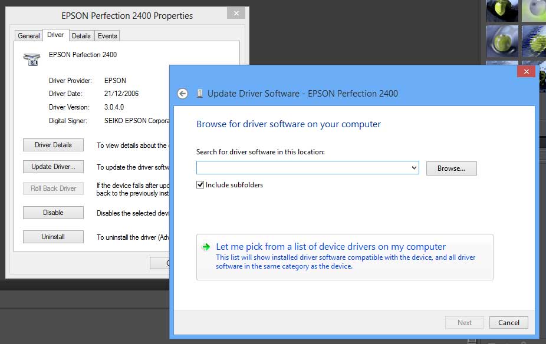Close the EPSON Properties dialog
The image size is (546, 344).
click(236, 14)
